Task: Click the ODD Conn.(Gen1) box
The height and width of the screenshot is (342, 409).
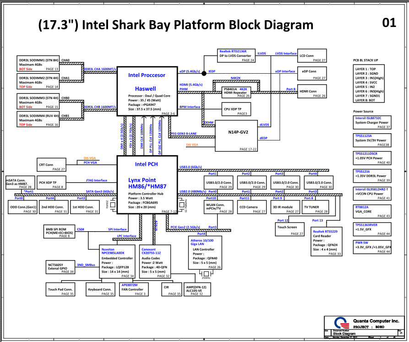Action: [x=22, y=207]
